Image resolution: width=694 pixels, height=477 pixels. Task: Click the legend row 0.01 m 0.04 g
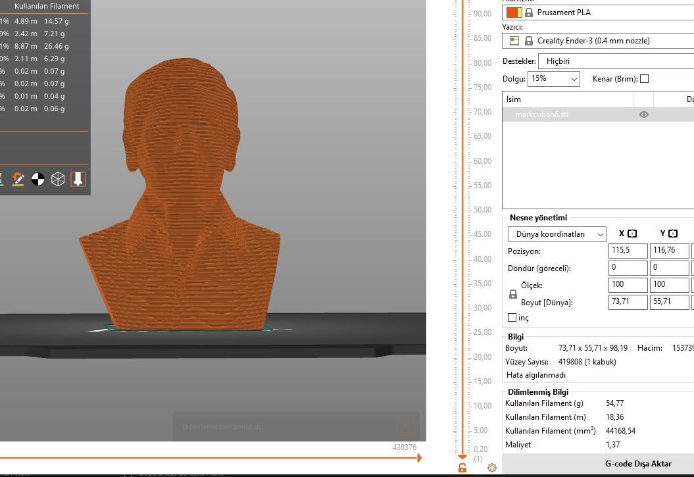39,96
